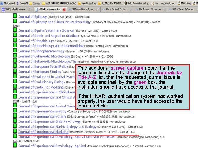The height and width of the screenshot is (148, 198).
Task: Click green box beside Journal of Equine Veterinary Science
Action: (x=15, y=30)
